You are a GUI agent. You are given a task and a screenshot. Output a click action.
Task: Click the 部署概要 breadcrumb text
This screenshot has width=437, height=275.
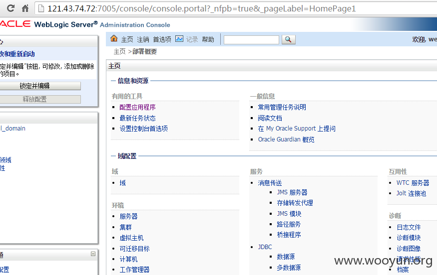[x=144, y=51]
